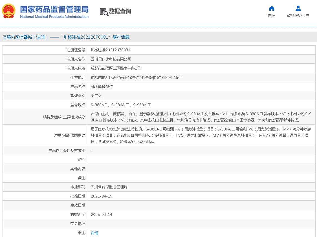Image resolution: width=317 pixels, height=237 pixels.
Task: Click the 数据查询 magnifier document icon
Action: pyautogui.click(x=104, y=12)
